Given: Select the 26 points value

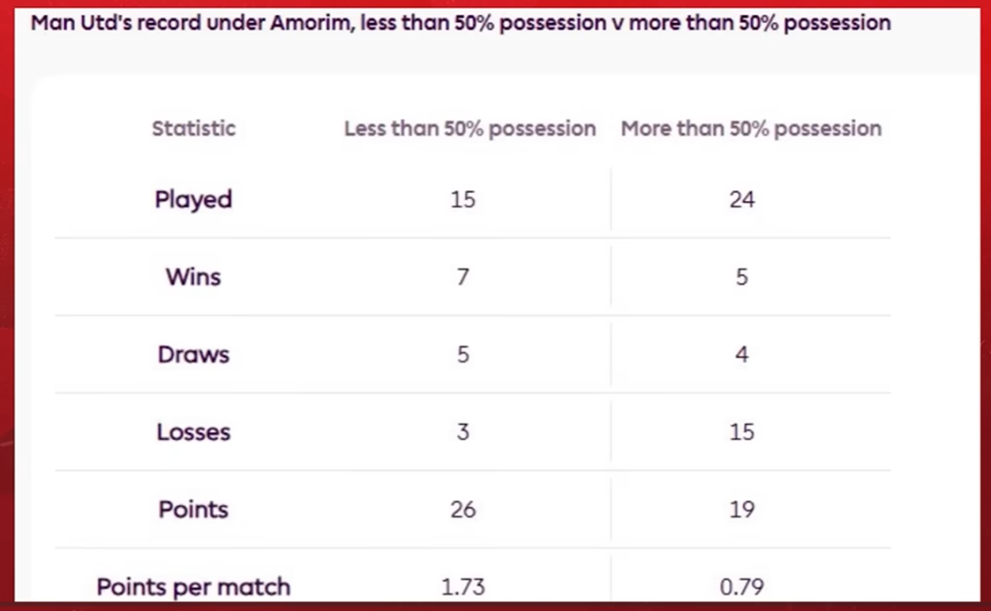Looking at the screenshot, I should pyautogui.click(x=464, y=510).
